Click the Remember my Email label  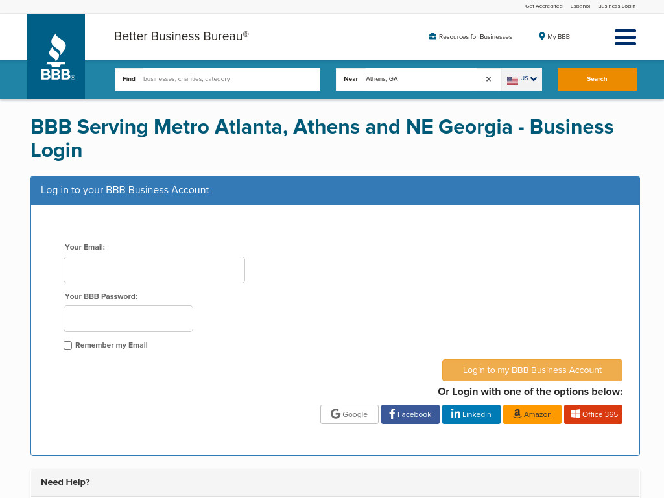(112, 345)
